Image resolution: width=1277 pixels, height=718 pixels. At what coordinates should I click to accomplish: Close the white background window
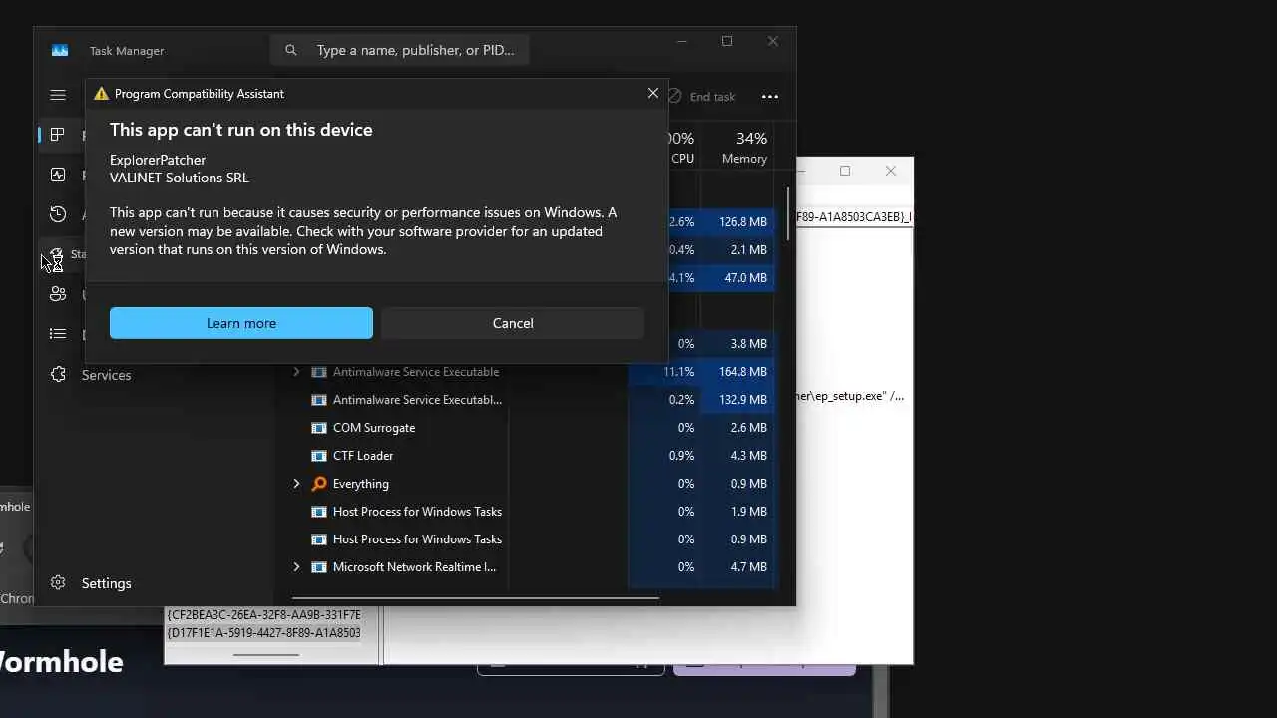[x=891, y=172]
